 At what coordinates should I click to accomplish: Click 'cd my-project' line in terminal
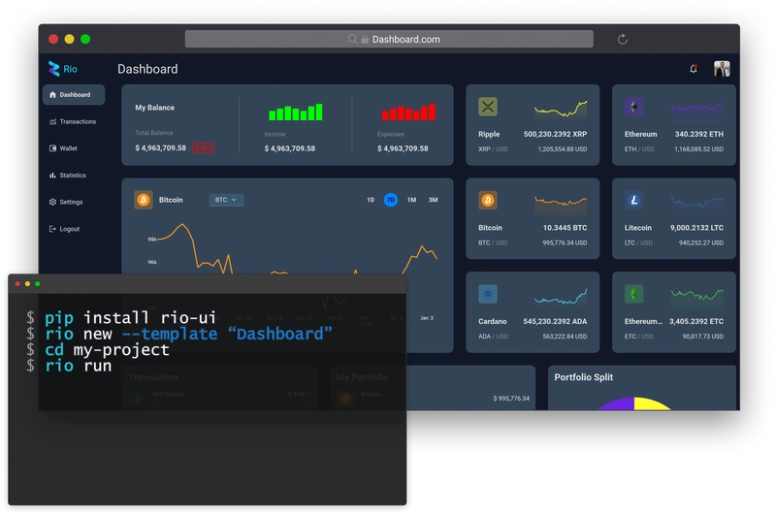pos(107,350)
